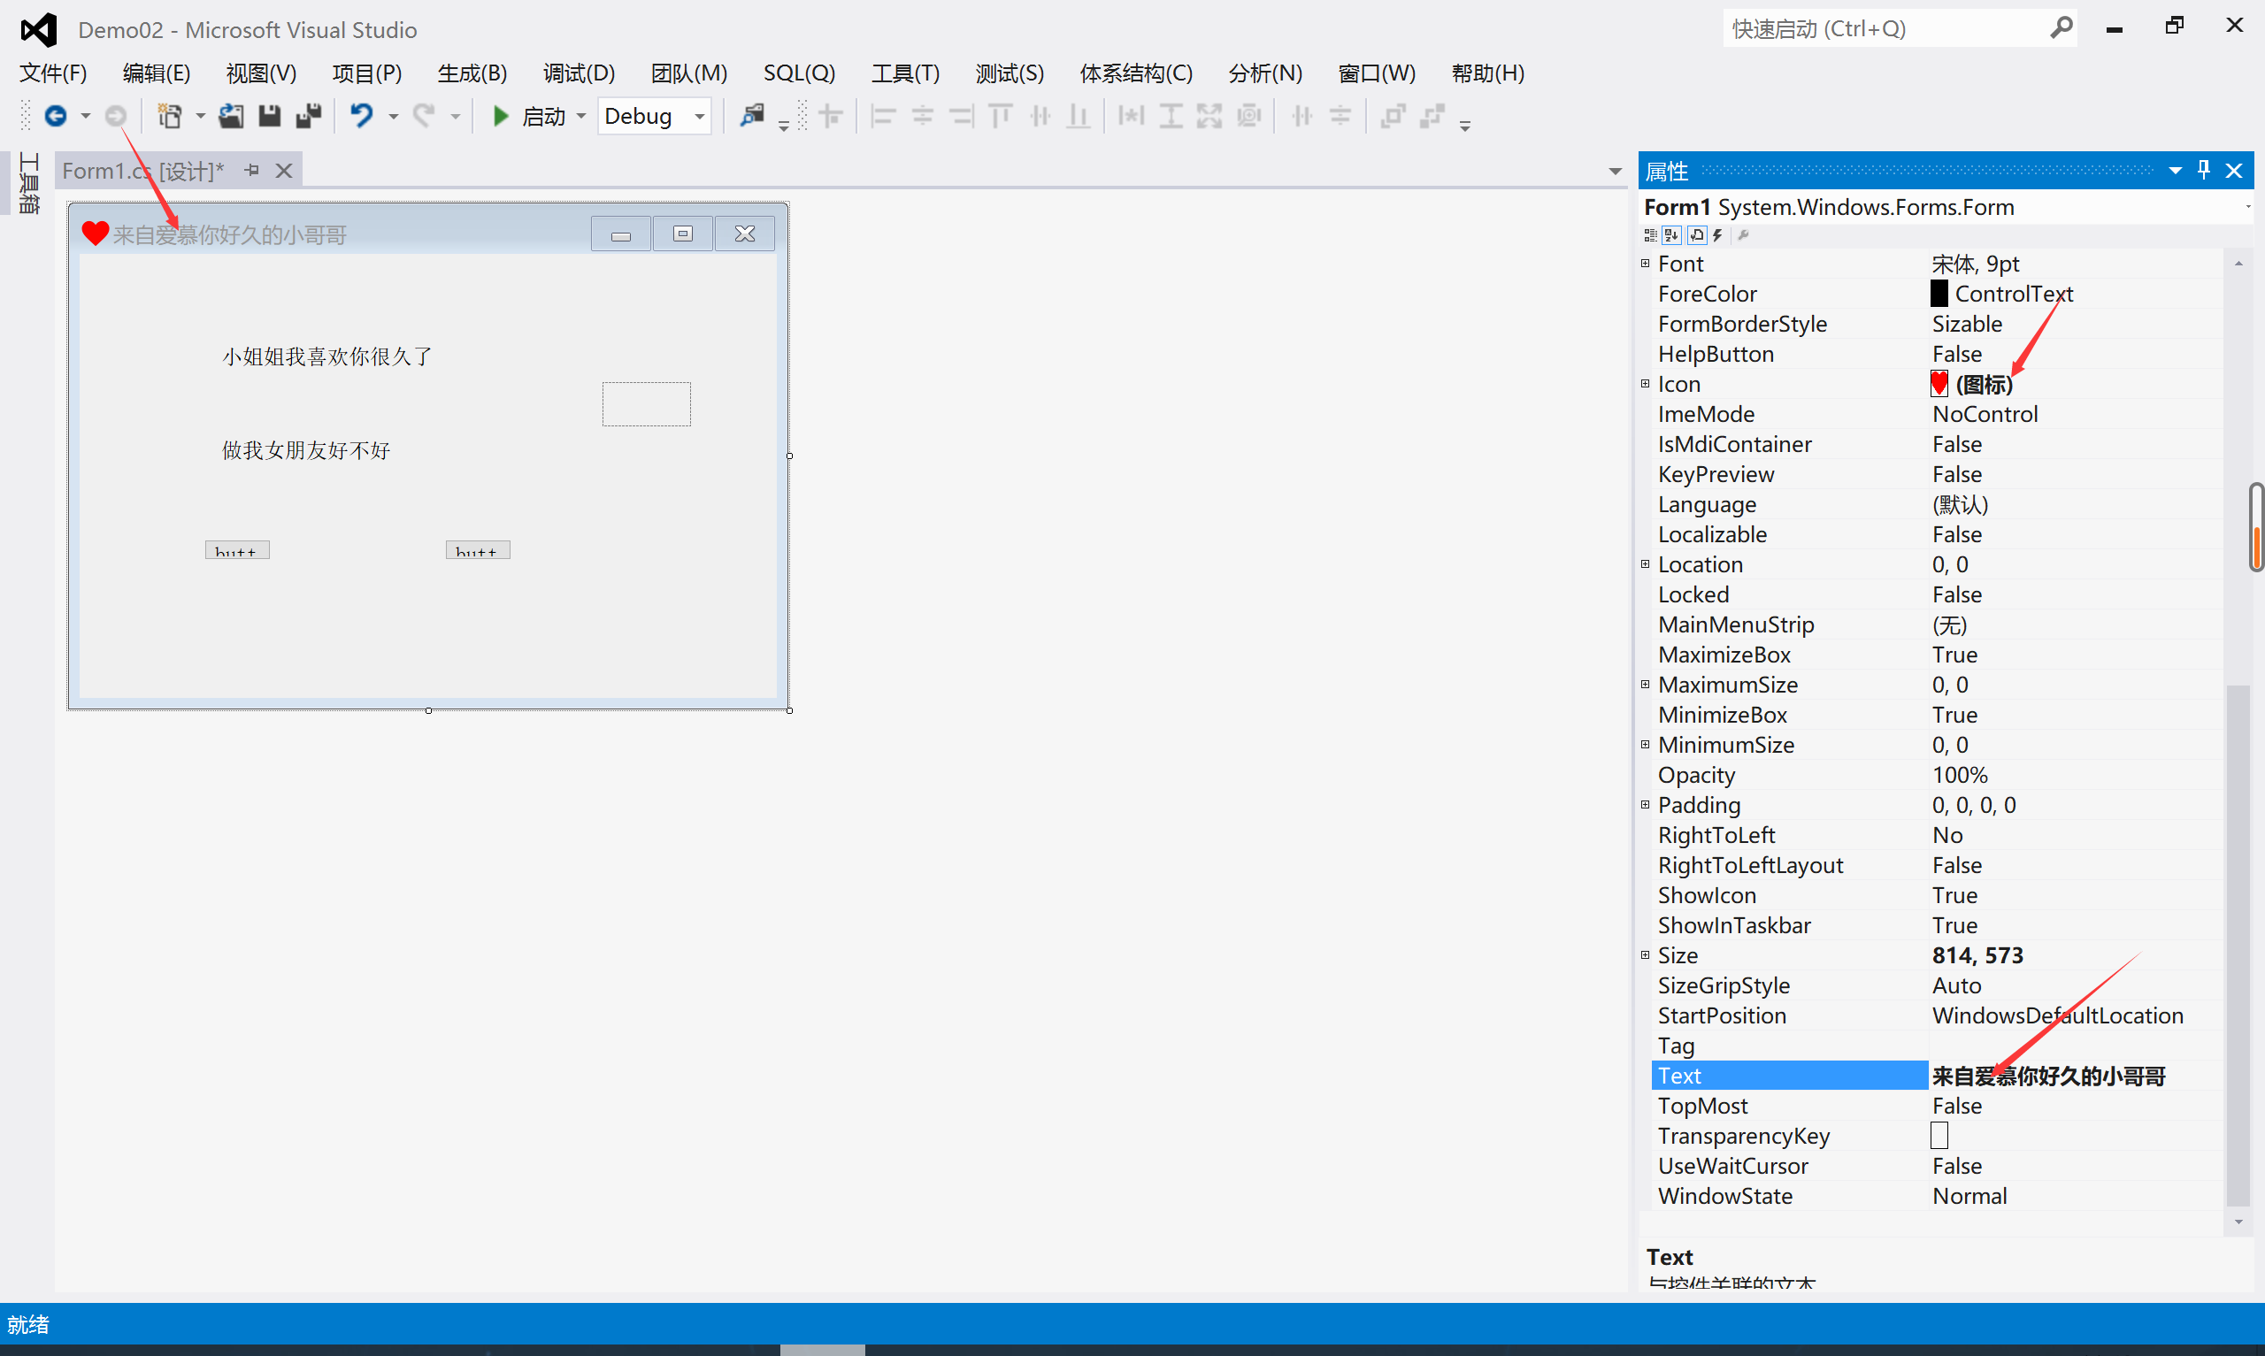Click the property pages wrench icon
Viewport: 2265px width, 1356px height.
[x=1743, y=234]
